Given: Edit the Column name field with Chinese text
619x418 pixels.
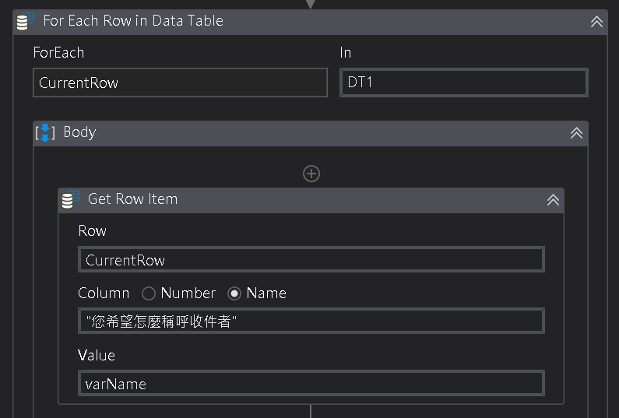Looking at the screenshot, I should (x=311, y=321).
